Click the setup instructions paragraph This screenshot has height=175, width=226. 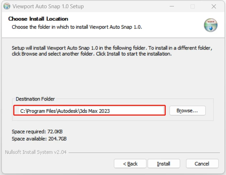click(x=111, y=51)
